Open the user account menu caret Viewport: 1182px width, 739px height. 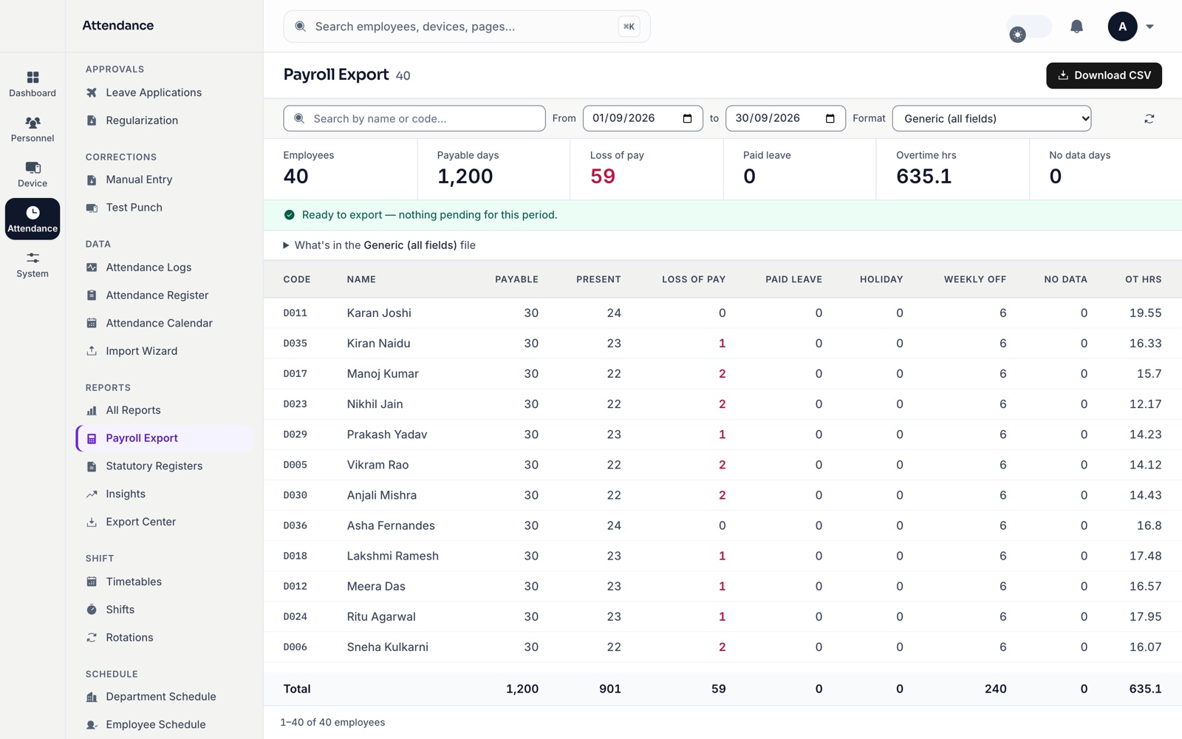[1149, 27]
